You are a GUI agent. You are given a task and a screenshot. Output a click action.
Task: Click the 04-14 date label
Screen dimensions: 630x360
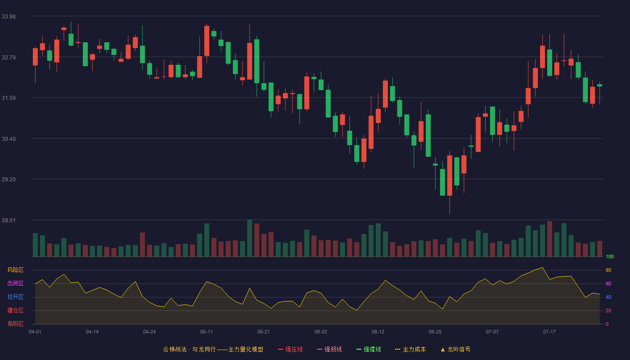[x=92, y=332]
